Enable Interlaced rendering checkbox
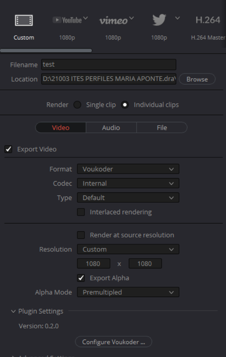 [x=81, y=212]
